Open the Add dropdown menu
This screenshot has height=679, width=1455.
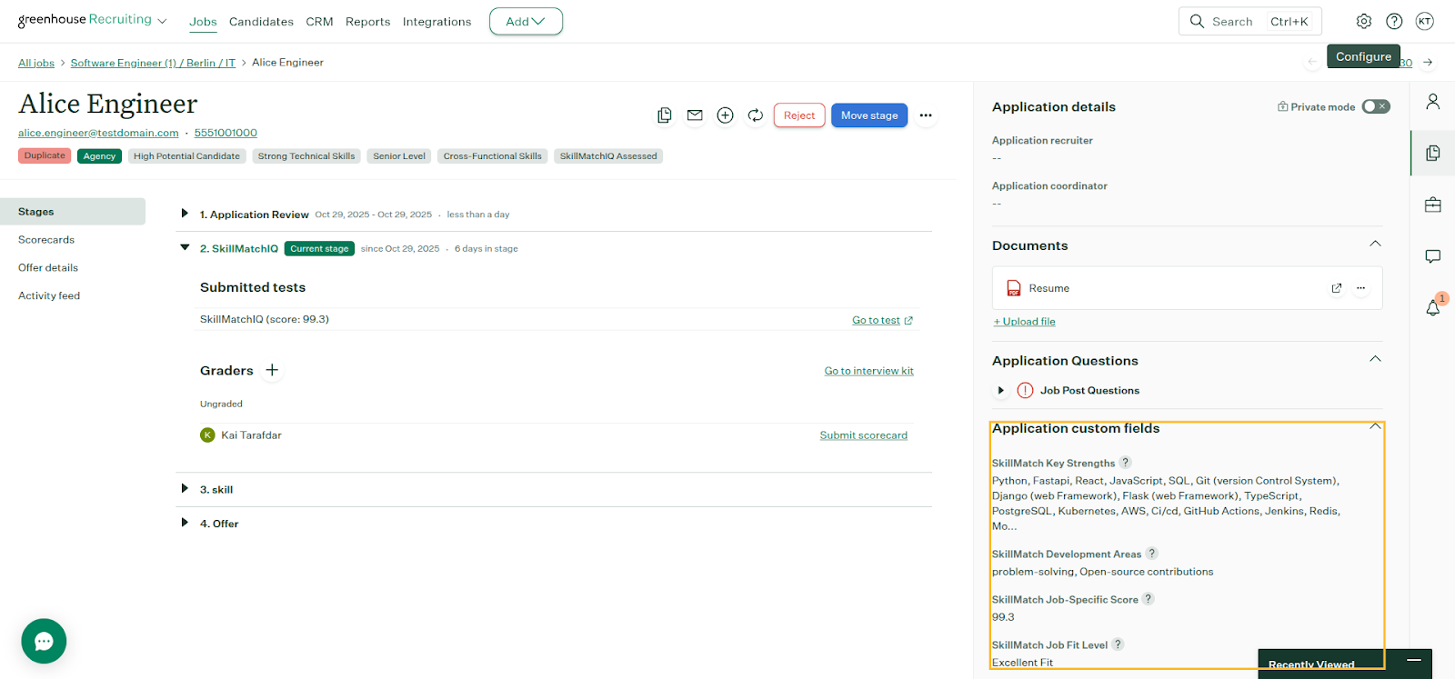[x=526, y=22]
